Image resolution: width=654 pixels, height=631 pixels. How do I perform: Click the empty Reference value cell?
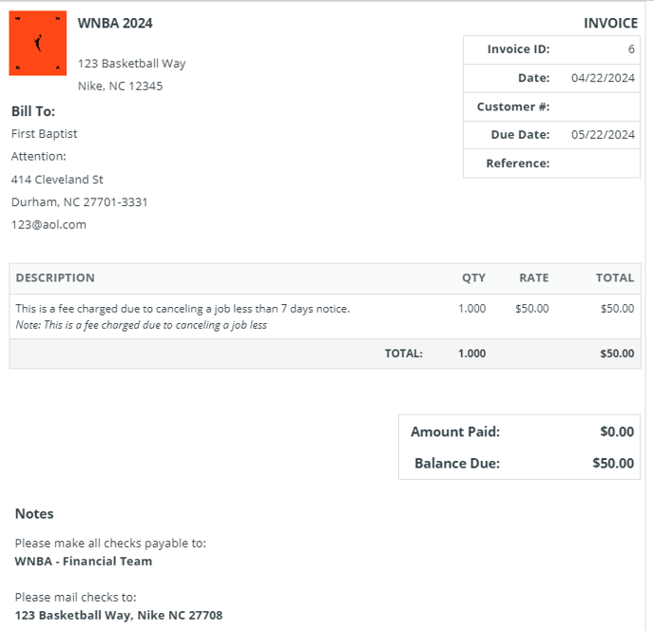tap(595, 163)
